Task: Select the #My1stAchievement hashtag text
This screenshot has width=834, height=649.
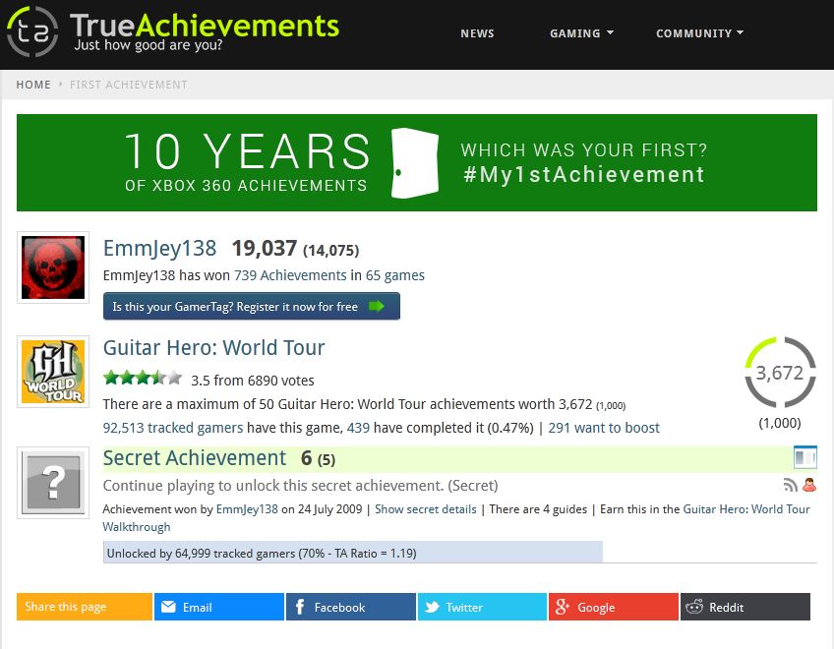Action: pyautogui.click(x=584, y=174)
